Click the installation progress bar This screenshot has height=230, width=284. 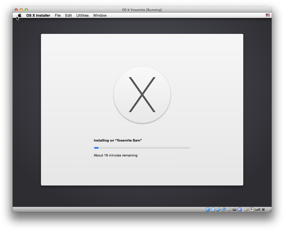(142, 148)
